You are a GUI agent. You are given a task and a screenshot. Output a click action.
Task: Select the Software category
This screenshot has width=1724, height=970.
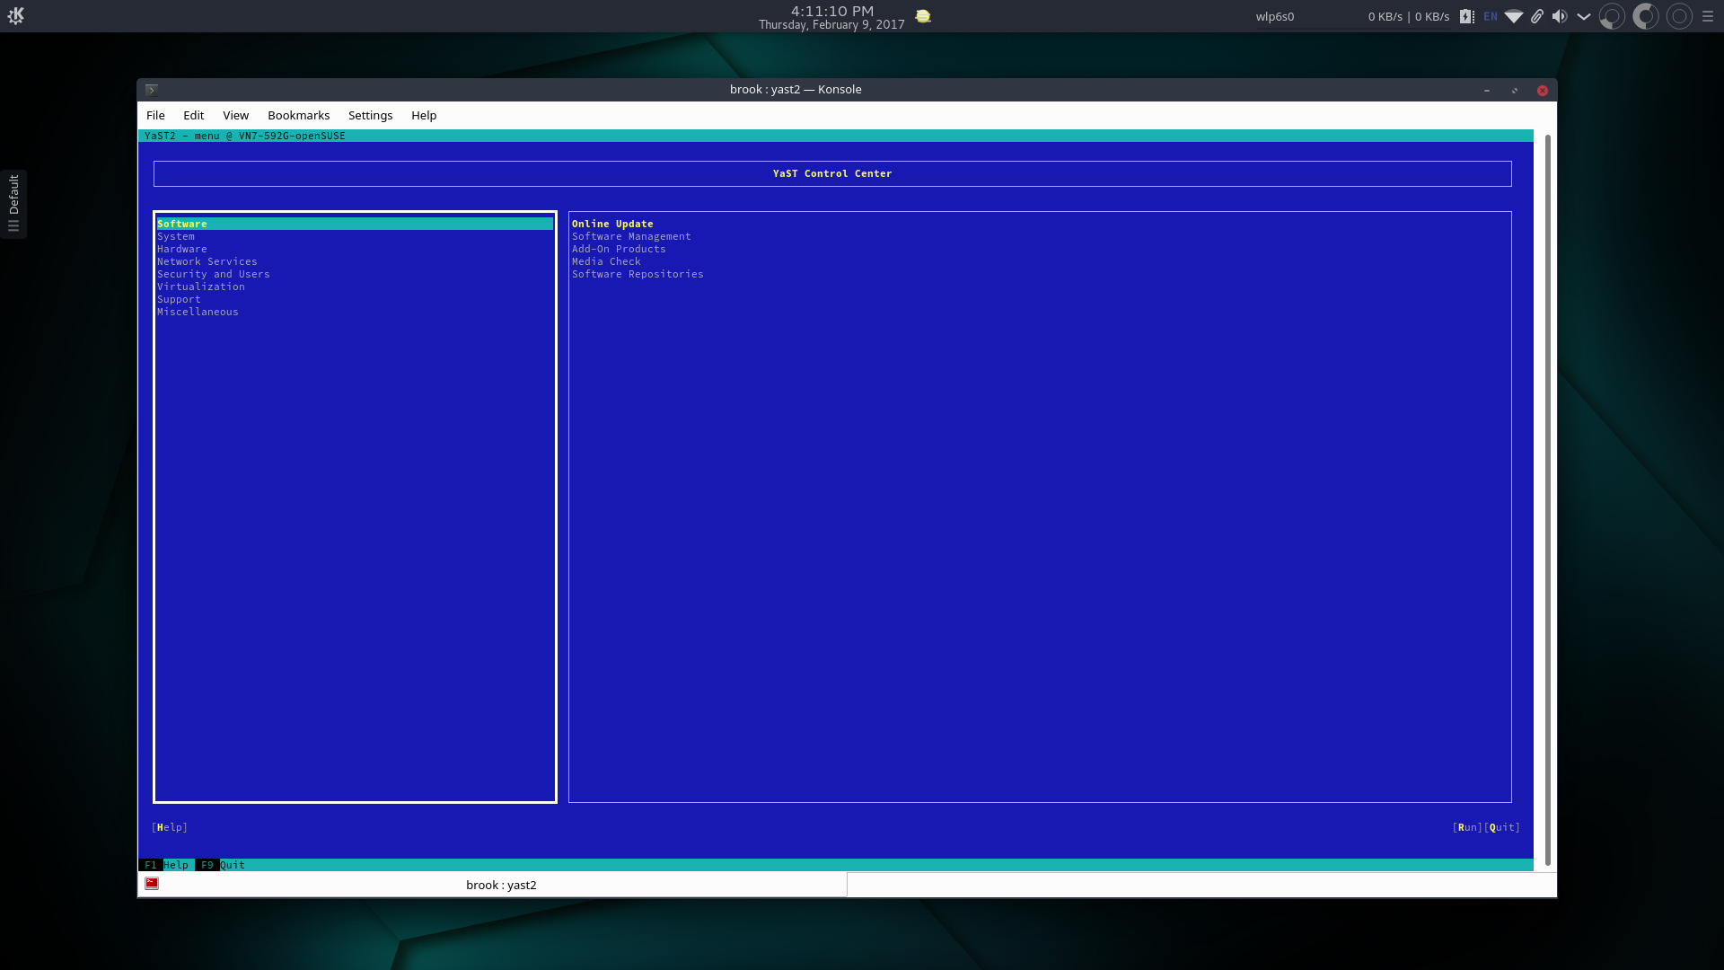pyautogui.click(x=355, y=224)
